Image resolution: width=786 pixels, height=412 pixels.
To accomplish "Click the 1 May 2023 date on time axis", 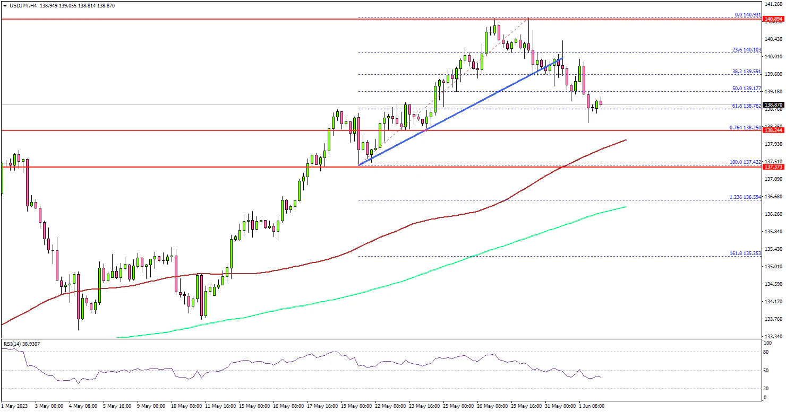I will pos(16,406).
